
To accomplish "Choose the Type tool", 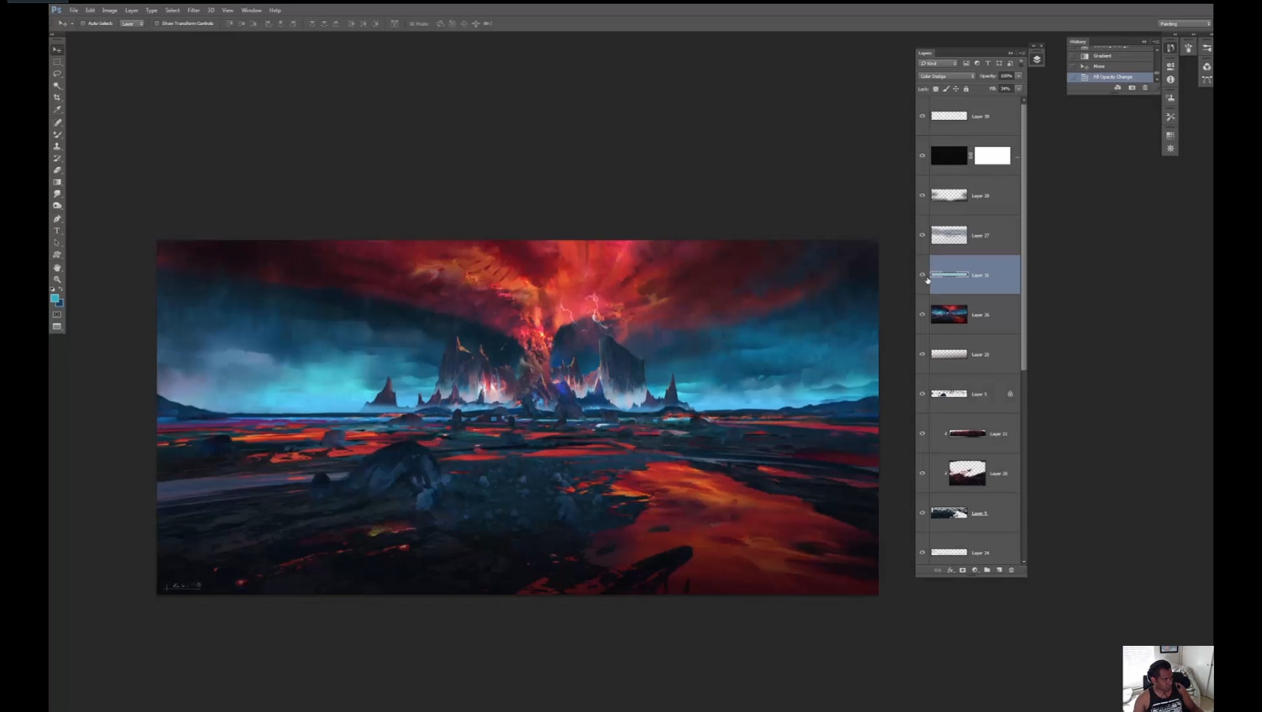I will tap(57, 231).
